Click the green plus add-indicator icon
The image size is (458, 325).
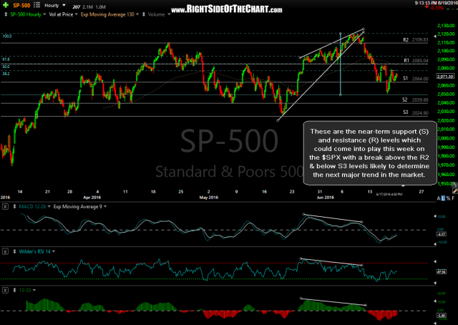tap(5, 5)
